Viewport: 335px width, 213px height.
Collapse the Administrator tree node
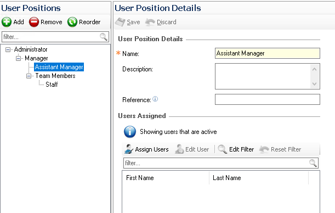tap(8, 49)
